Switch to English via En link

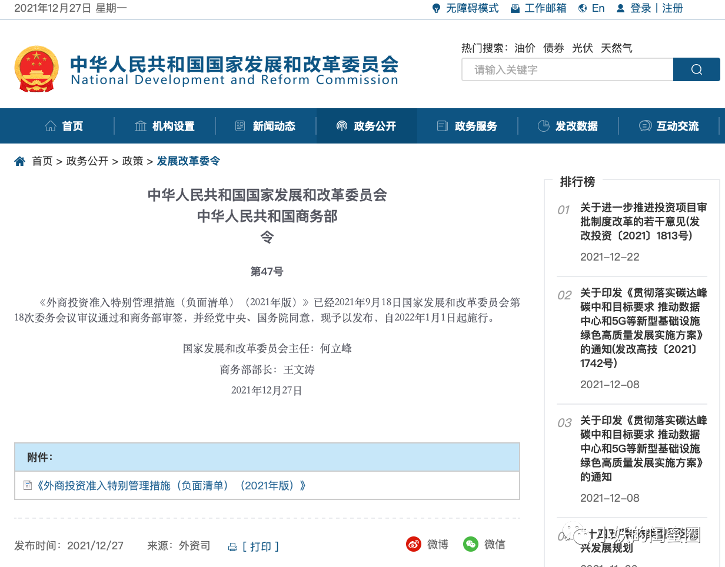click(598, 8)
